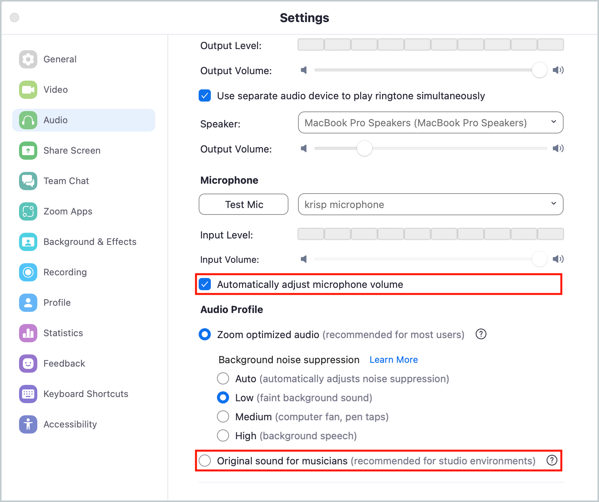Choose Auto noise suppression
Screen dimensions: 599x502
(x=223, y=379)
